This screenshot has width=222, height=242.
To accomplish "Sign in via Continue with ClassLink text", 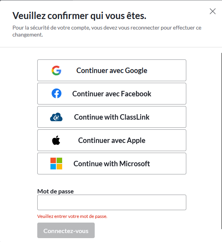I will pyautogui.click(x=112, y=117).
